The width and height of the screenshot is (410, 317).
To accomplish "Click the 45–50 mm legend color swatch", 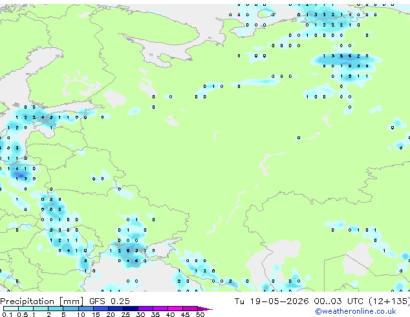I will [x=190, y=309].
